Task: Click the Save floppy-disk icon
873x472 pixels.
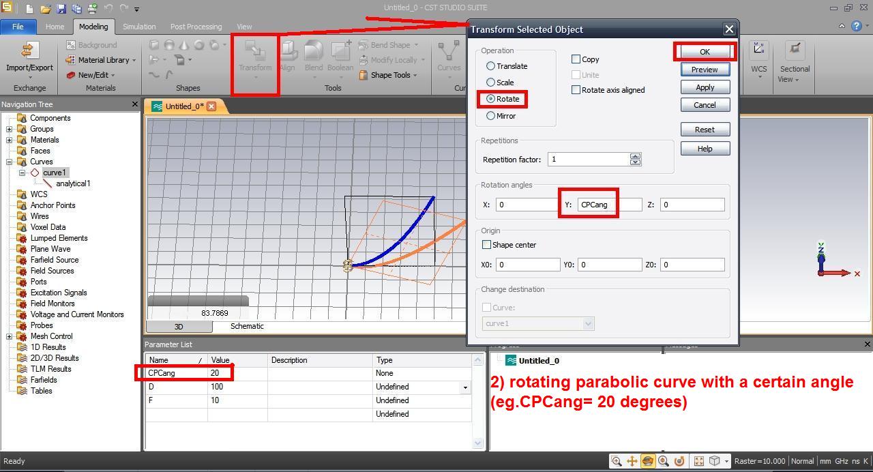Action: tap(61, 9)
